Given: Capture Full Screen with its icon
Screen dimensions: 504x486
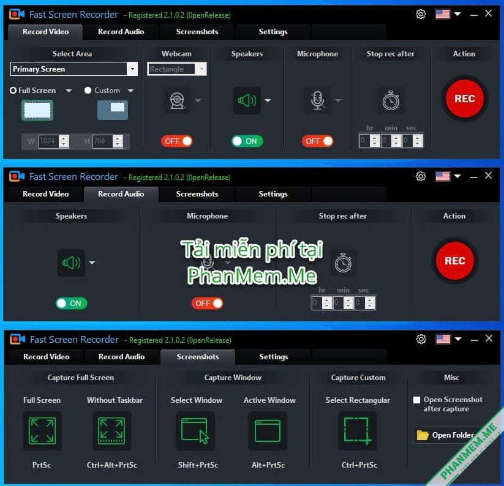Looking at the screenshot, I should pyautogui.click(x=42, y=431).
